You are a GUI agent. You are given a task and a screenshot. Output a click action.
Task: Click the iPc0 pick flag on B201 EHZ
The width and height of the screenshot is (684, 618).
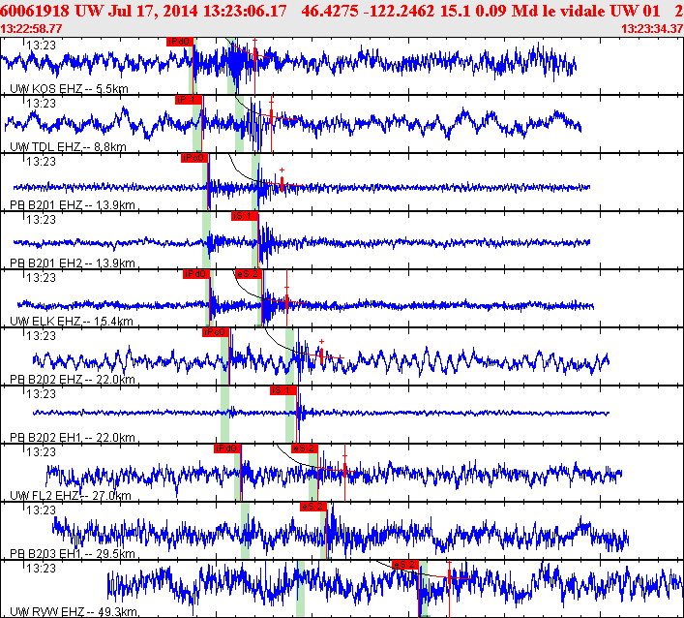pyautogui.click(x=194, y=158)
